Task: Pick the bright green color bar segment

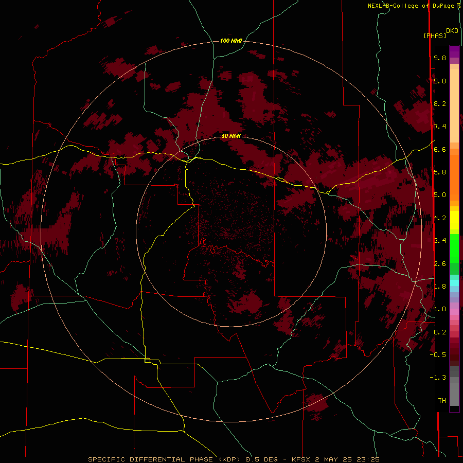Action: (x=454, y=248)
